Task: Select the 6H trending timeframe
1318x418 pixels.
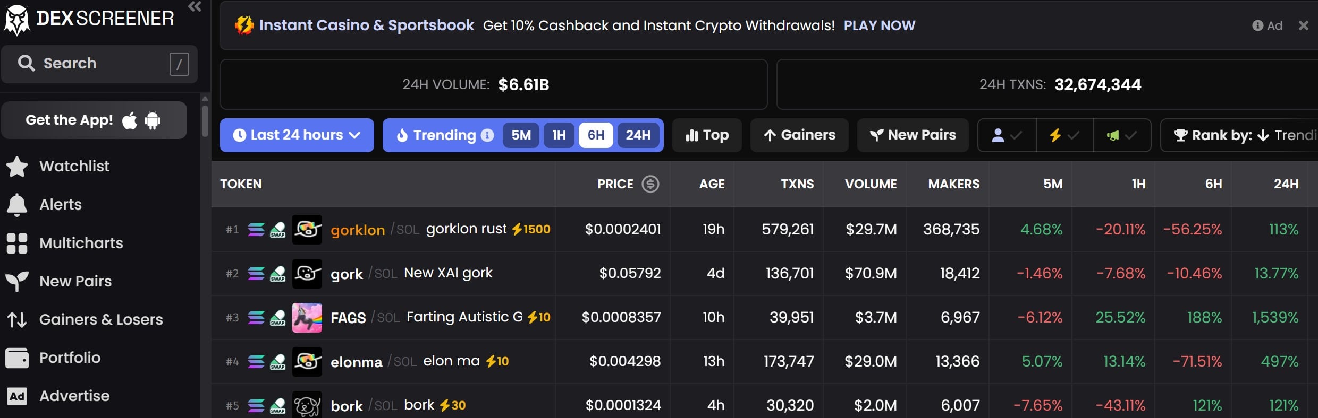Action: (x=596, y=135)
